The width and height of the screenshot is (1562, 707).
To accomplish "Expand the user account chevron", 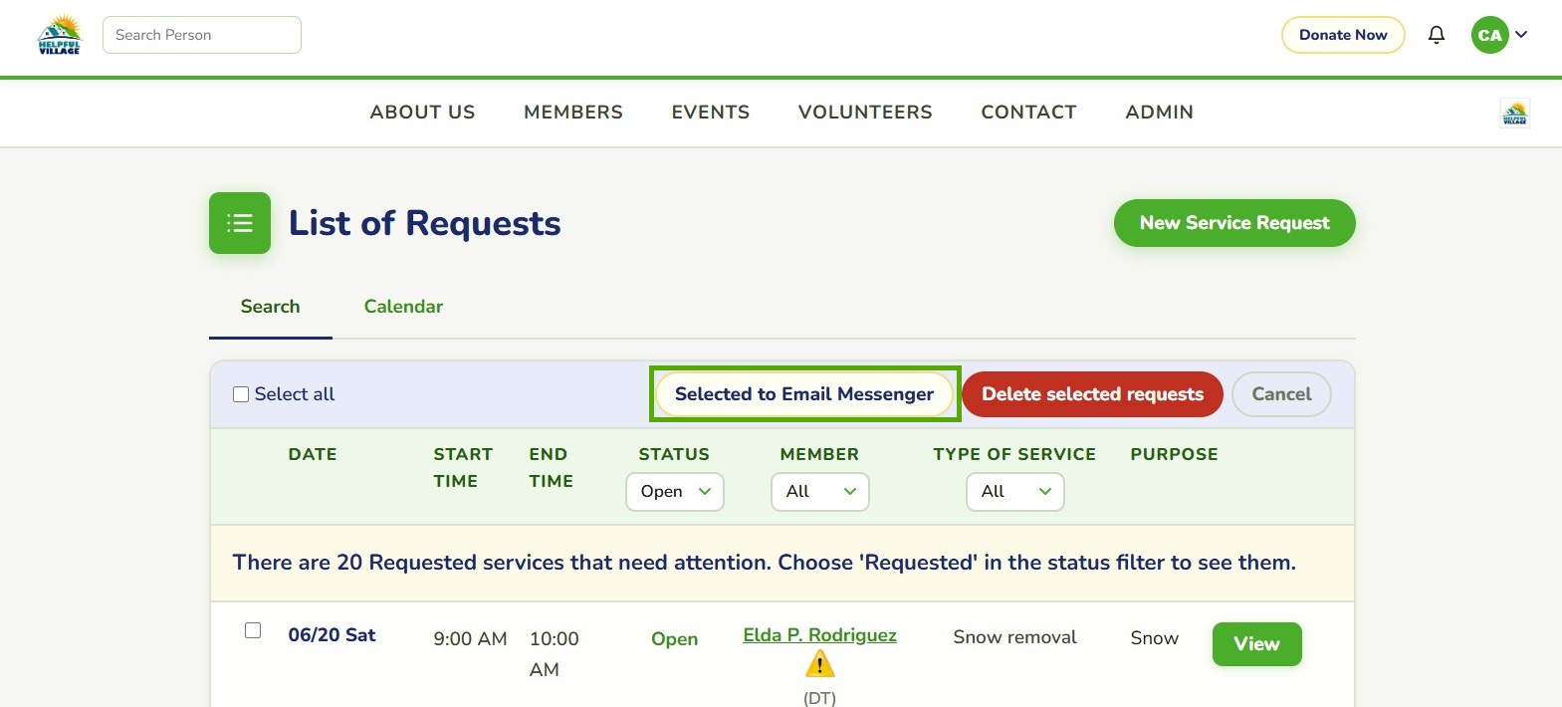I will coord(1521,35).
